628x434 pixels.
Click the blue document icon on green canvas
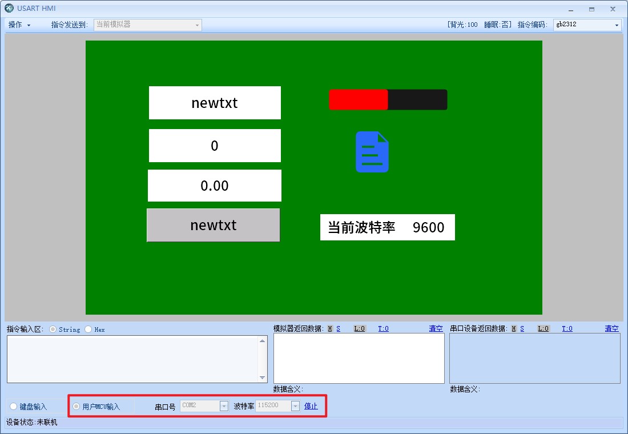tap(371, 152)
